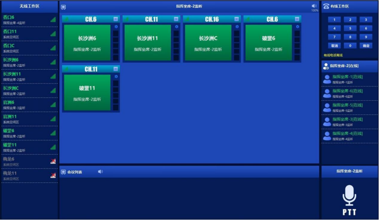The height and width of the screenshot is (220, 379).
Task: Click the speaker volume icon showing 100%
Action: (314, 6)
